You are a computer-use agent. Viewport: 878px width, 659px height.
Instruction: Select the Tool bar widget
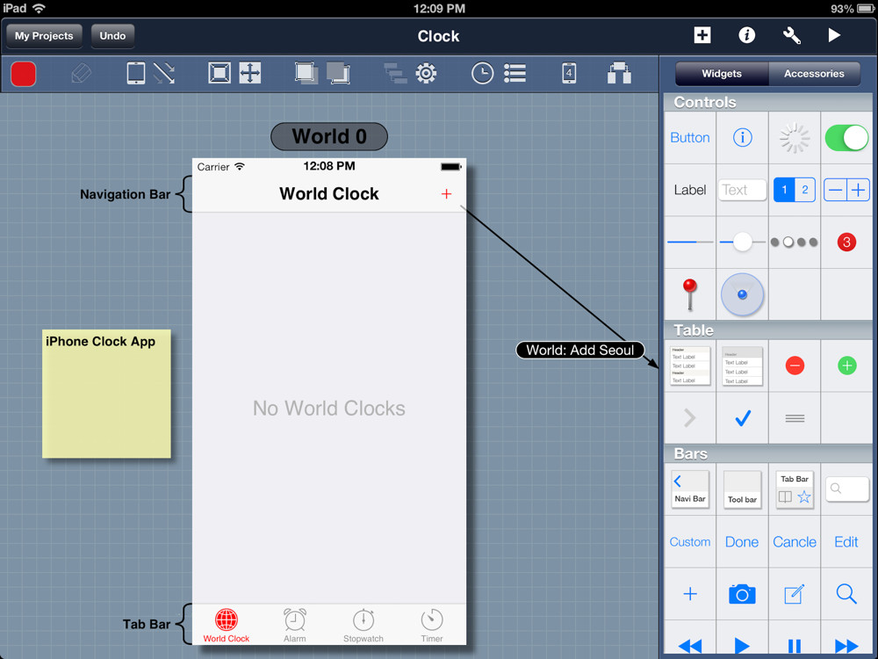(743, 489)
